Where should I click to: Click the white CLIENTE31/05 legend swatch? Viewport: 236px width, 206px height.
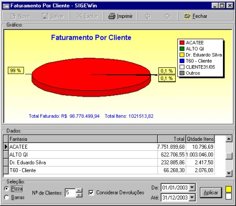click(x=182, y=67)
